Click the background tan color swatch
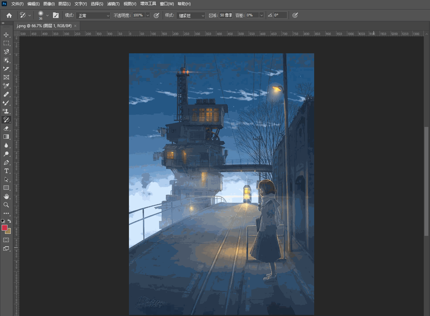The height and width of the screenshot is (316, 430). [x=9, y=232]
